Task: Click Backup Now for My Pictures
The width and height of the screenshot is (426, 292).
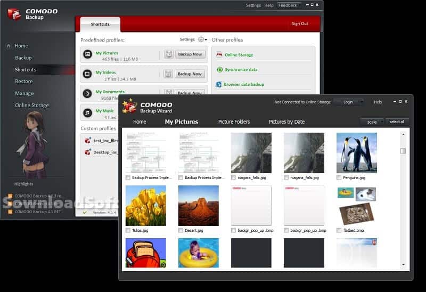Action: tap(190, 54)
